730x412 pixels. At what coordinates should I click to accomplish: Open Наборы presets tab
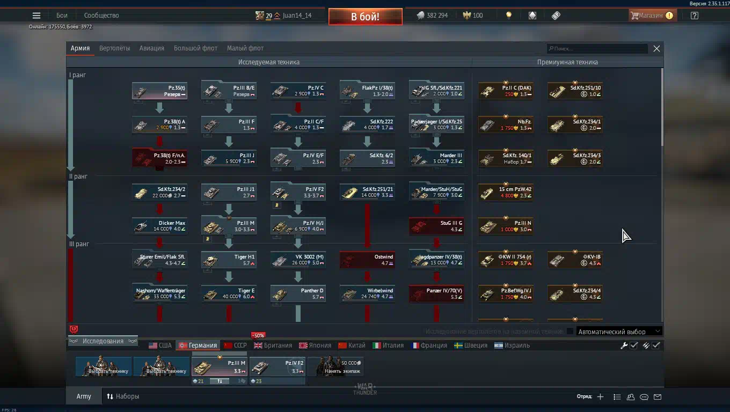click(123, 396)
